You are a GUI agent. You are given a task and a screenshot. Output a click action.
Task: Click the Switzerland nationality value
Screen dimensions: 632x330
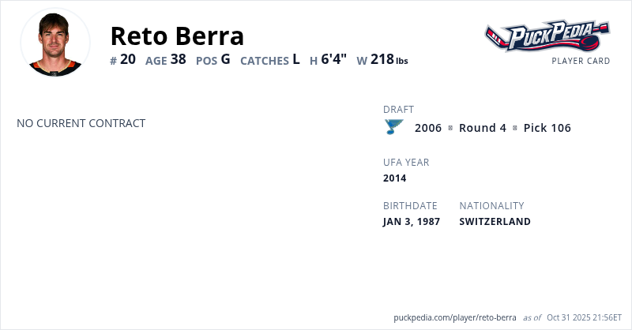495,221
